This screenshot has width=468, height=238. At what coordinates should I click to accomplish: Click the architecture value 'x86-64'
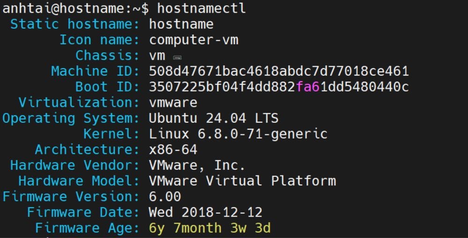pos(173,149)
